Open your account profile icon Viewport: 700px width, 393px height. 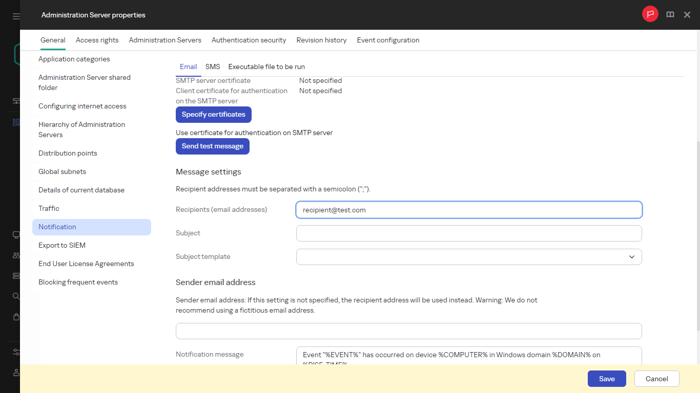point(15,373)
